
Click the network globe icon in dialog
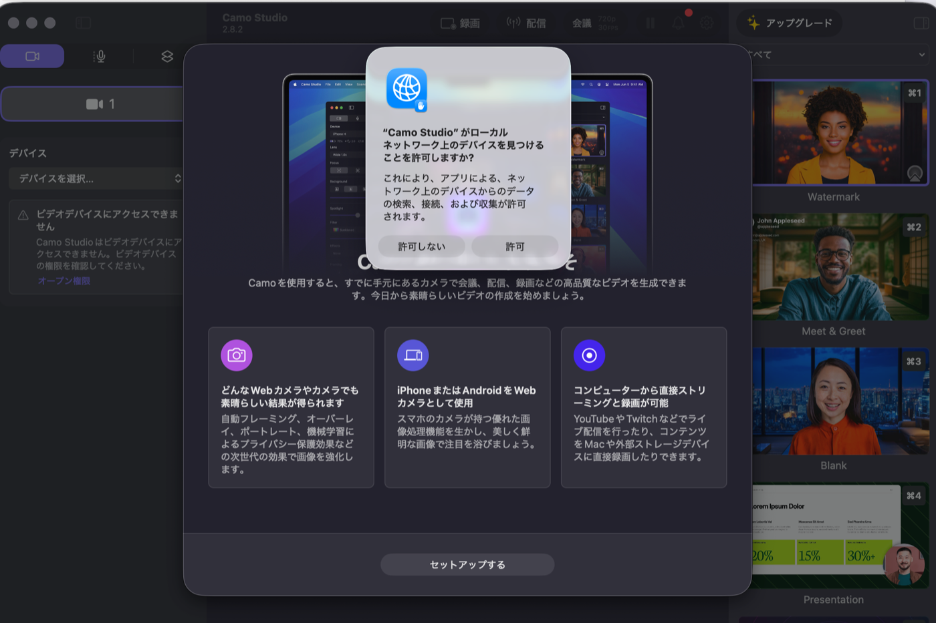pyautogui.click(x=406, y=89)
